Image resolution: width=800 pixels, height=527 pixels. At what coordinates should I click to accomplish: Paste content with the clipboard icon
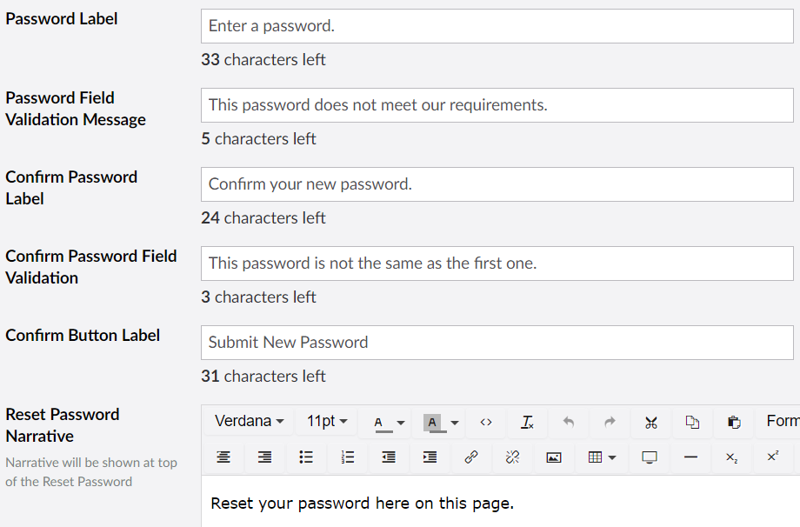[x=734, y=421]
